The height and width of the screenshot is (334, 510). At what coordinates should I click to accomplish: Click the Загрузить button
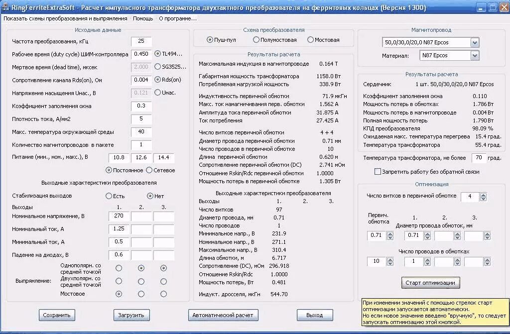pyautogui.click(x=131, y=315)
